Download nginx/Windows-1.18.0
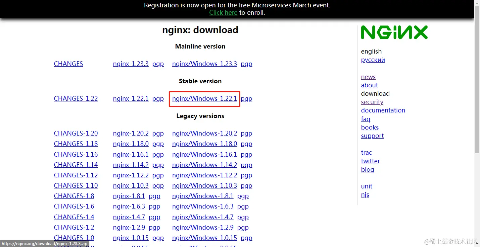The width and height of the screenshot is (480, 247). tap(204, 144)
